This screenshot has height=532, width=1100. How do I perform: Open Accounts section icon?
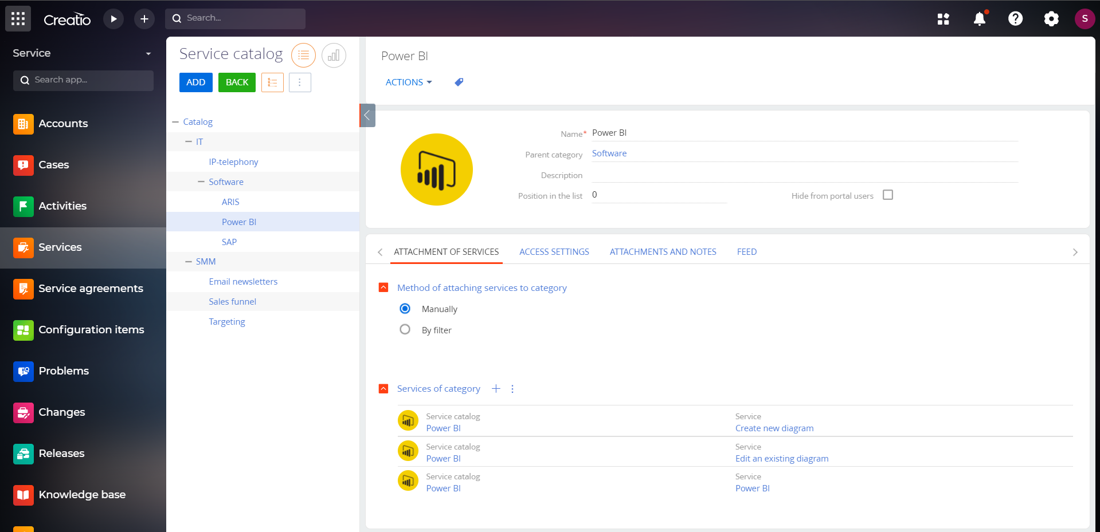(23, 124)
